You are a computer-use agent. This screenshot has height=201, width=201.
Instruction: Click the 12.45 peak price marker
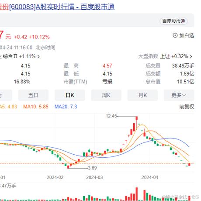coord(111,116)
